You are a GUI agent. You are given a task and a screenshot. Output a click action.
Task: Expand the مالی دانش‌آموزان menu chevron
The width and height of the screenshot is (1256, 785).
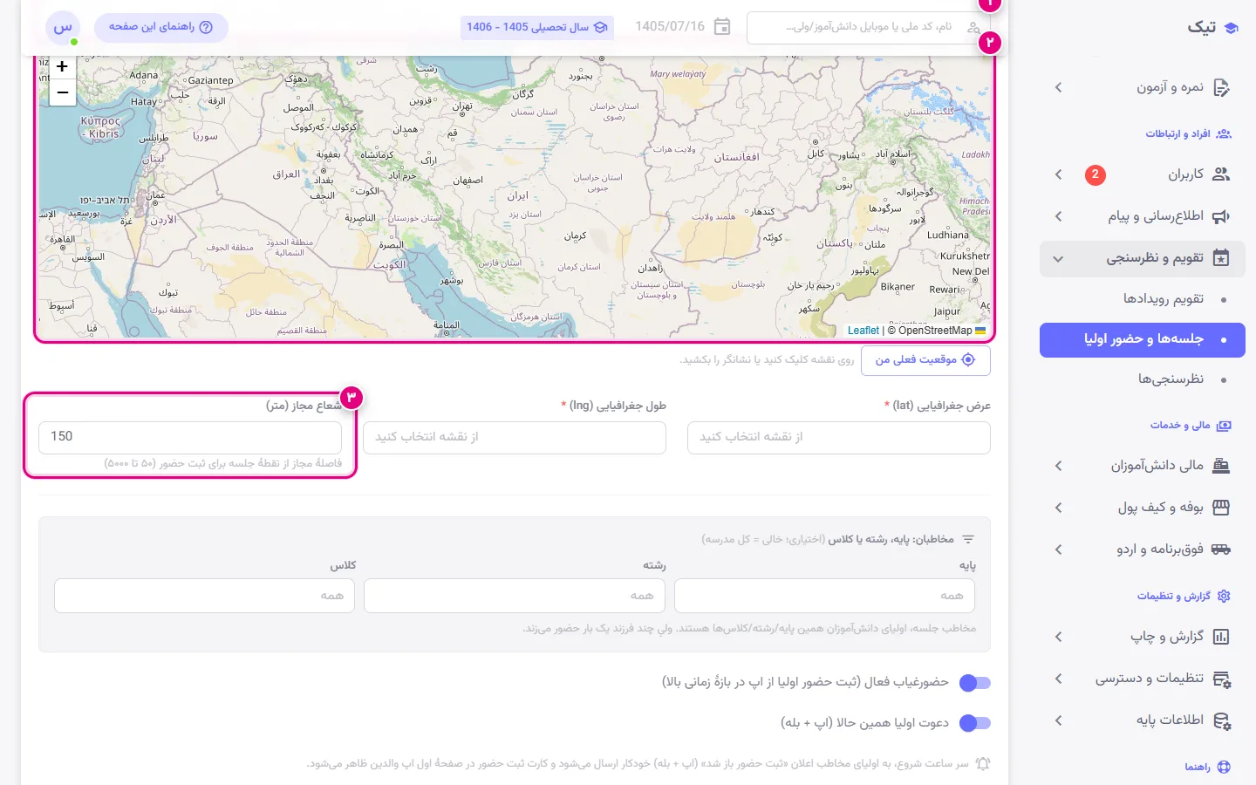click(x=1059, y=466)
